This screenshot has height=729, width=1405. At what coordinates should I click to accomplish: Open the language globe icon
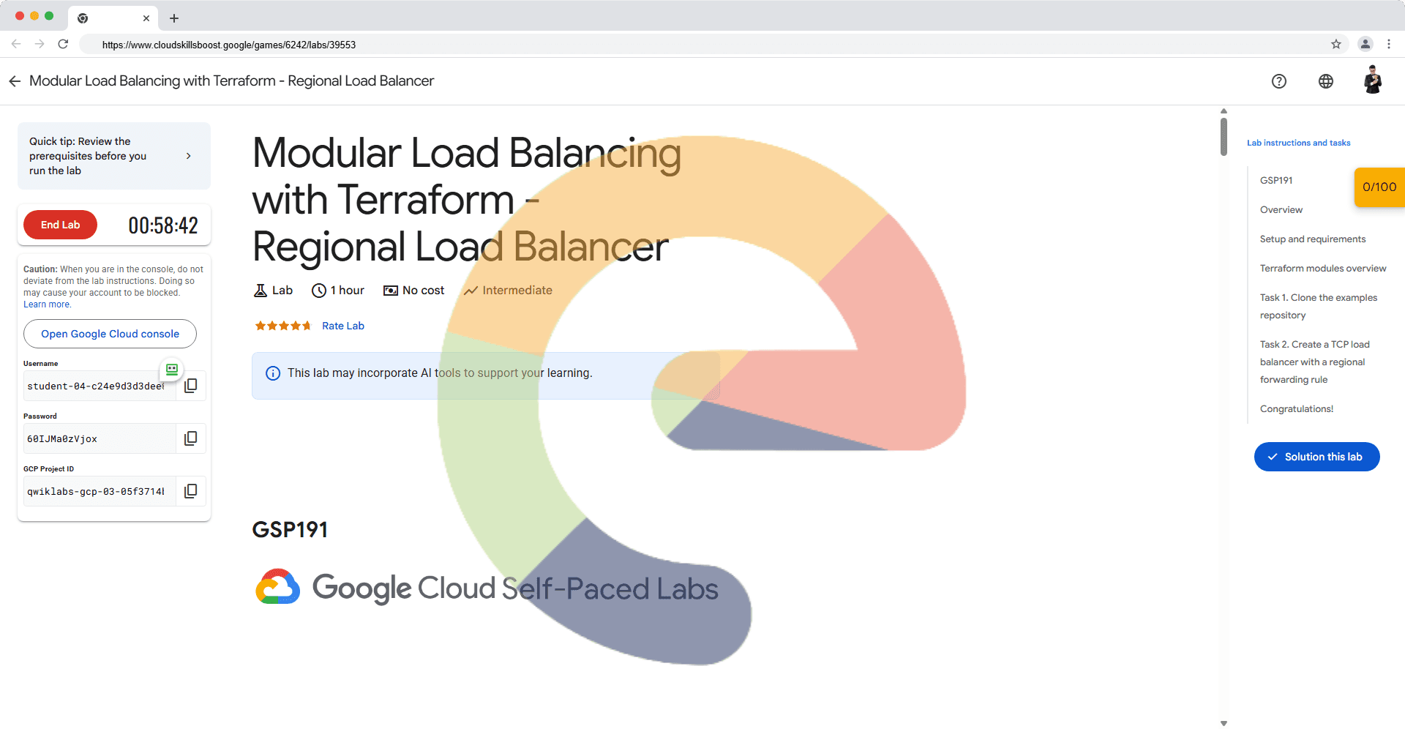[x=1326, y=81]
